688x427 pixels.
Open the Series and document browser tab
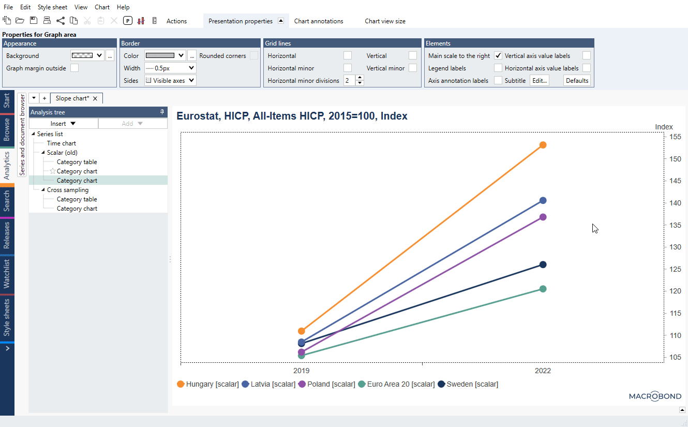22,135
